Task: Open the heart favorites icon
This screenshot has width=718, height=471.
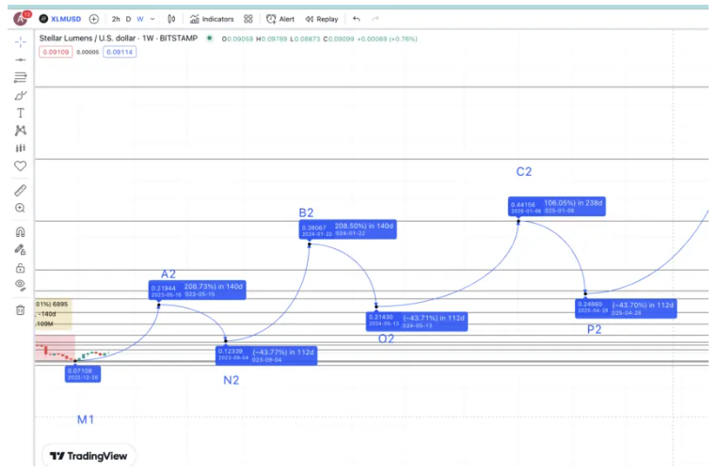Action: click(x=20, y=166)
